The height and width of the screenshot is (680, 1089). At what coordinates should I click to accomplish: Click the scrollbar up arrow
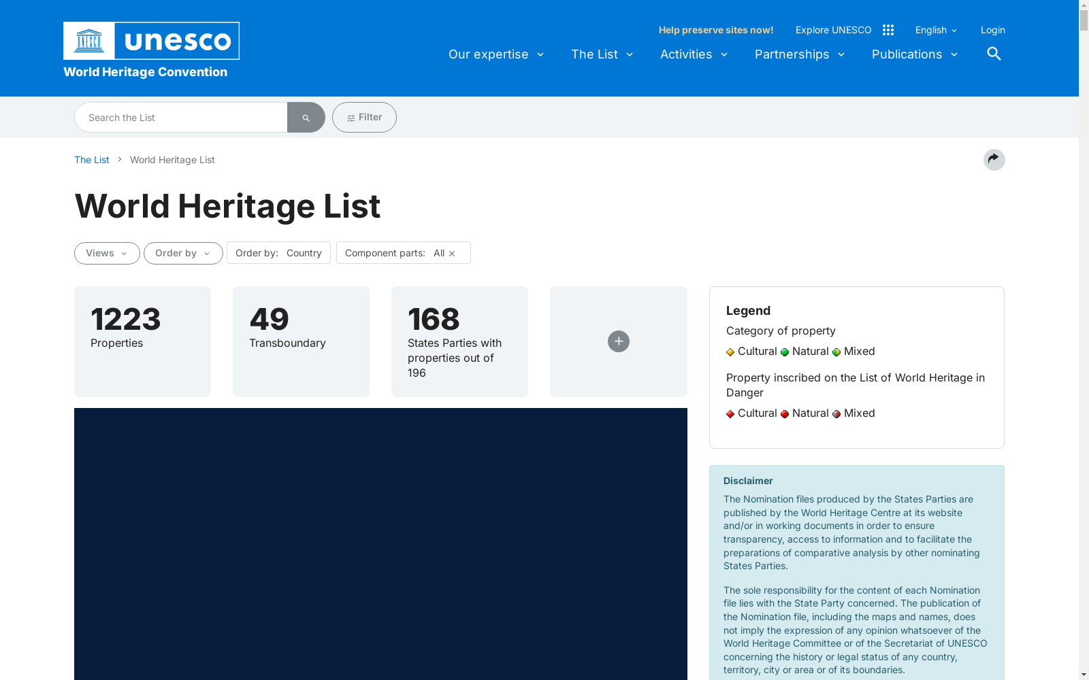pyautogui.click(x=1084, y=5)
